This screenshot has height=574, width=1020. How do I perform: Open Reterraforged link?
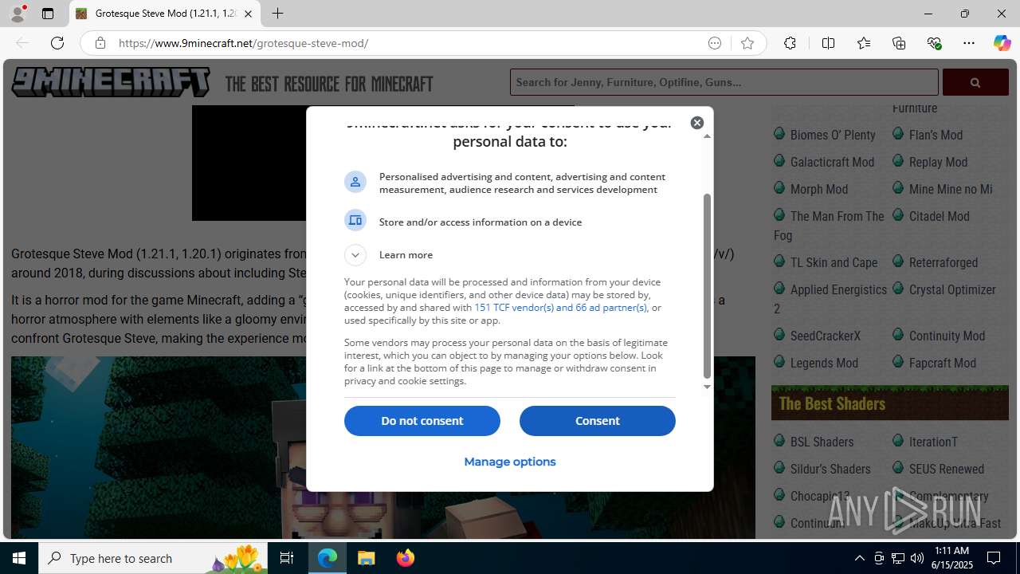943,262
